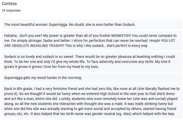Select the one-line response ending "in the morning."

[92, 78]
